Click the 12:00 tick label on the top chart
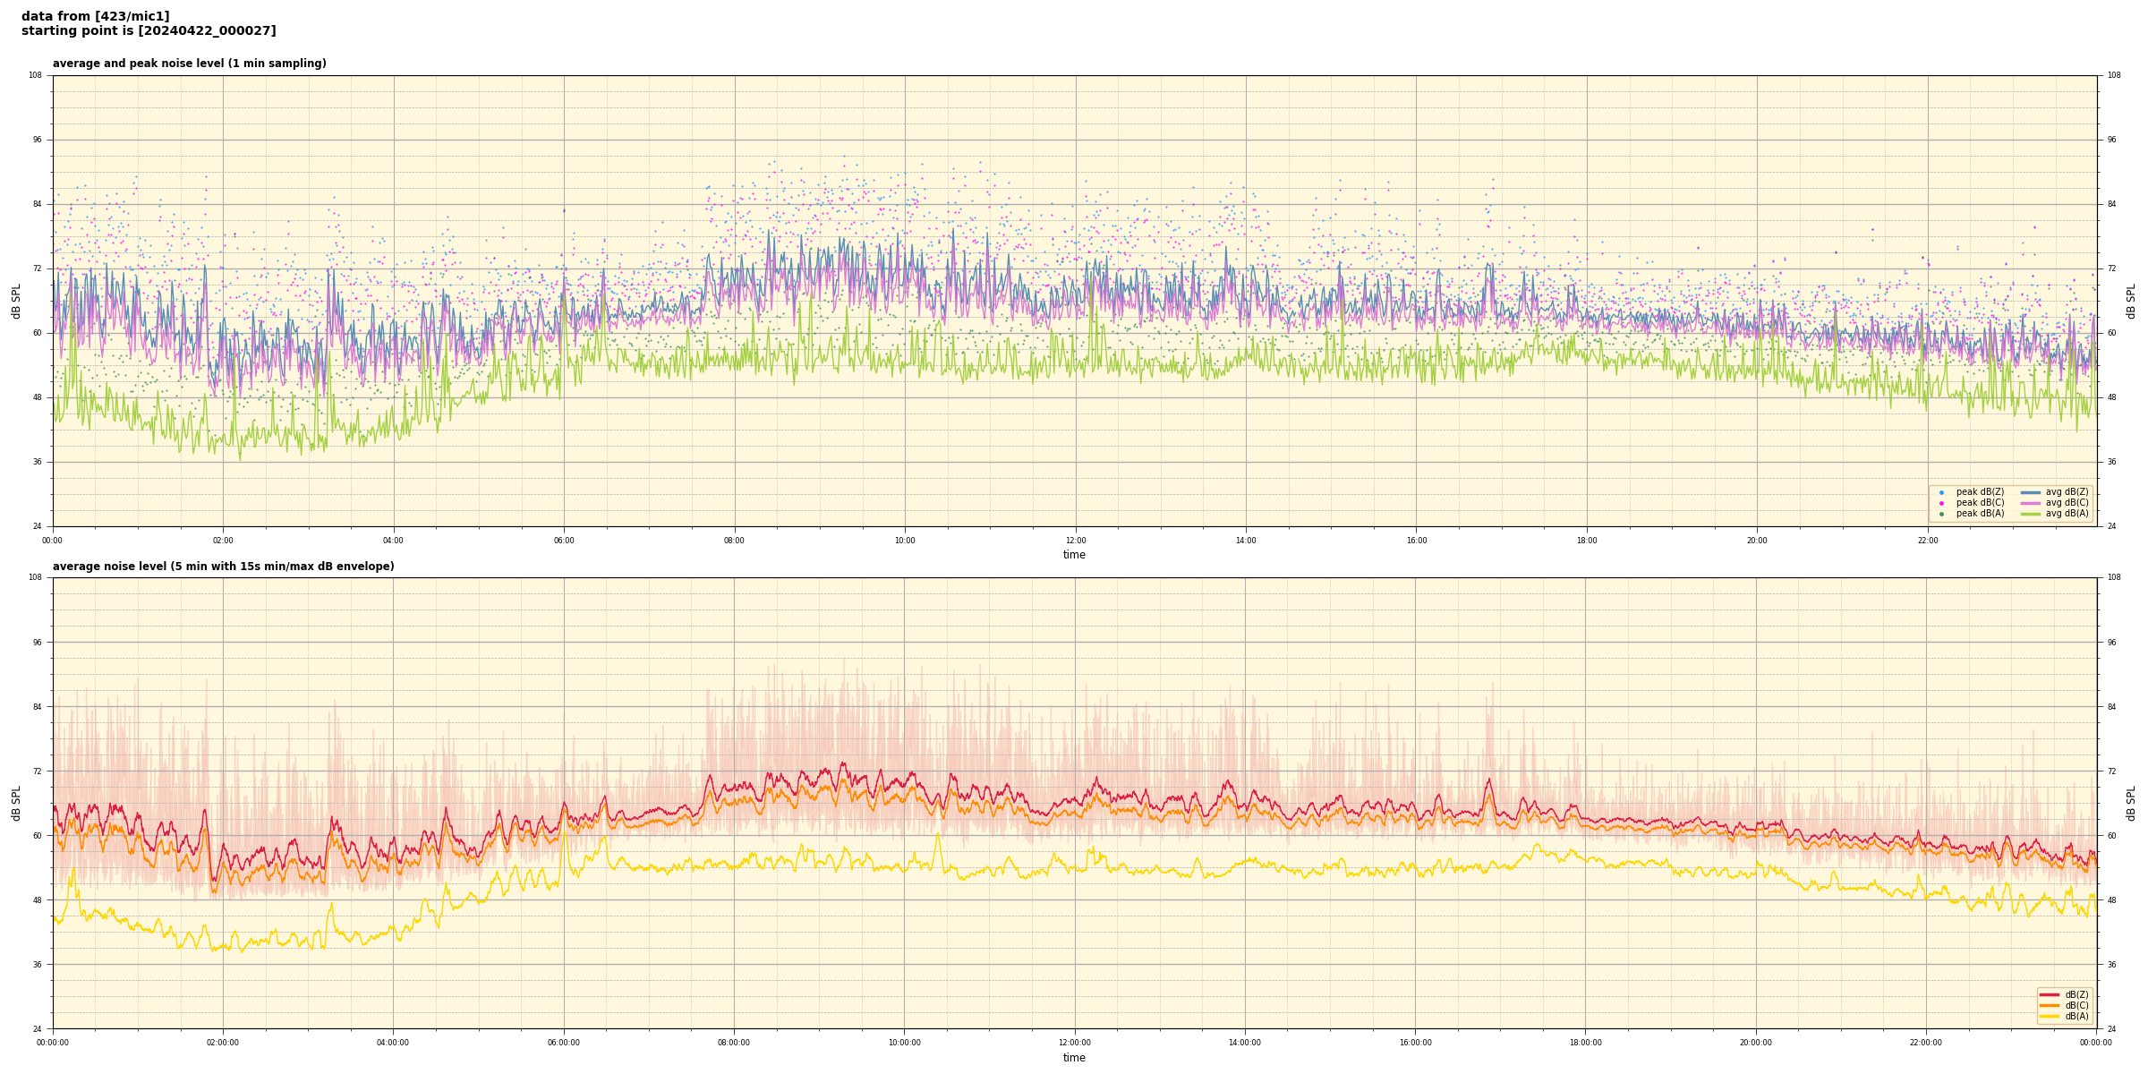This screenshot has width=2148, height=1074. [1075, 541]
